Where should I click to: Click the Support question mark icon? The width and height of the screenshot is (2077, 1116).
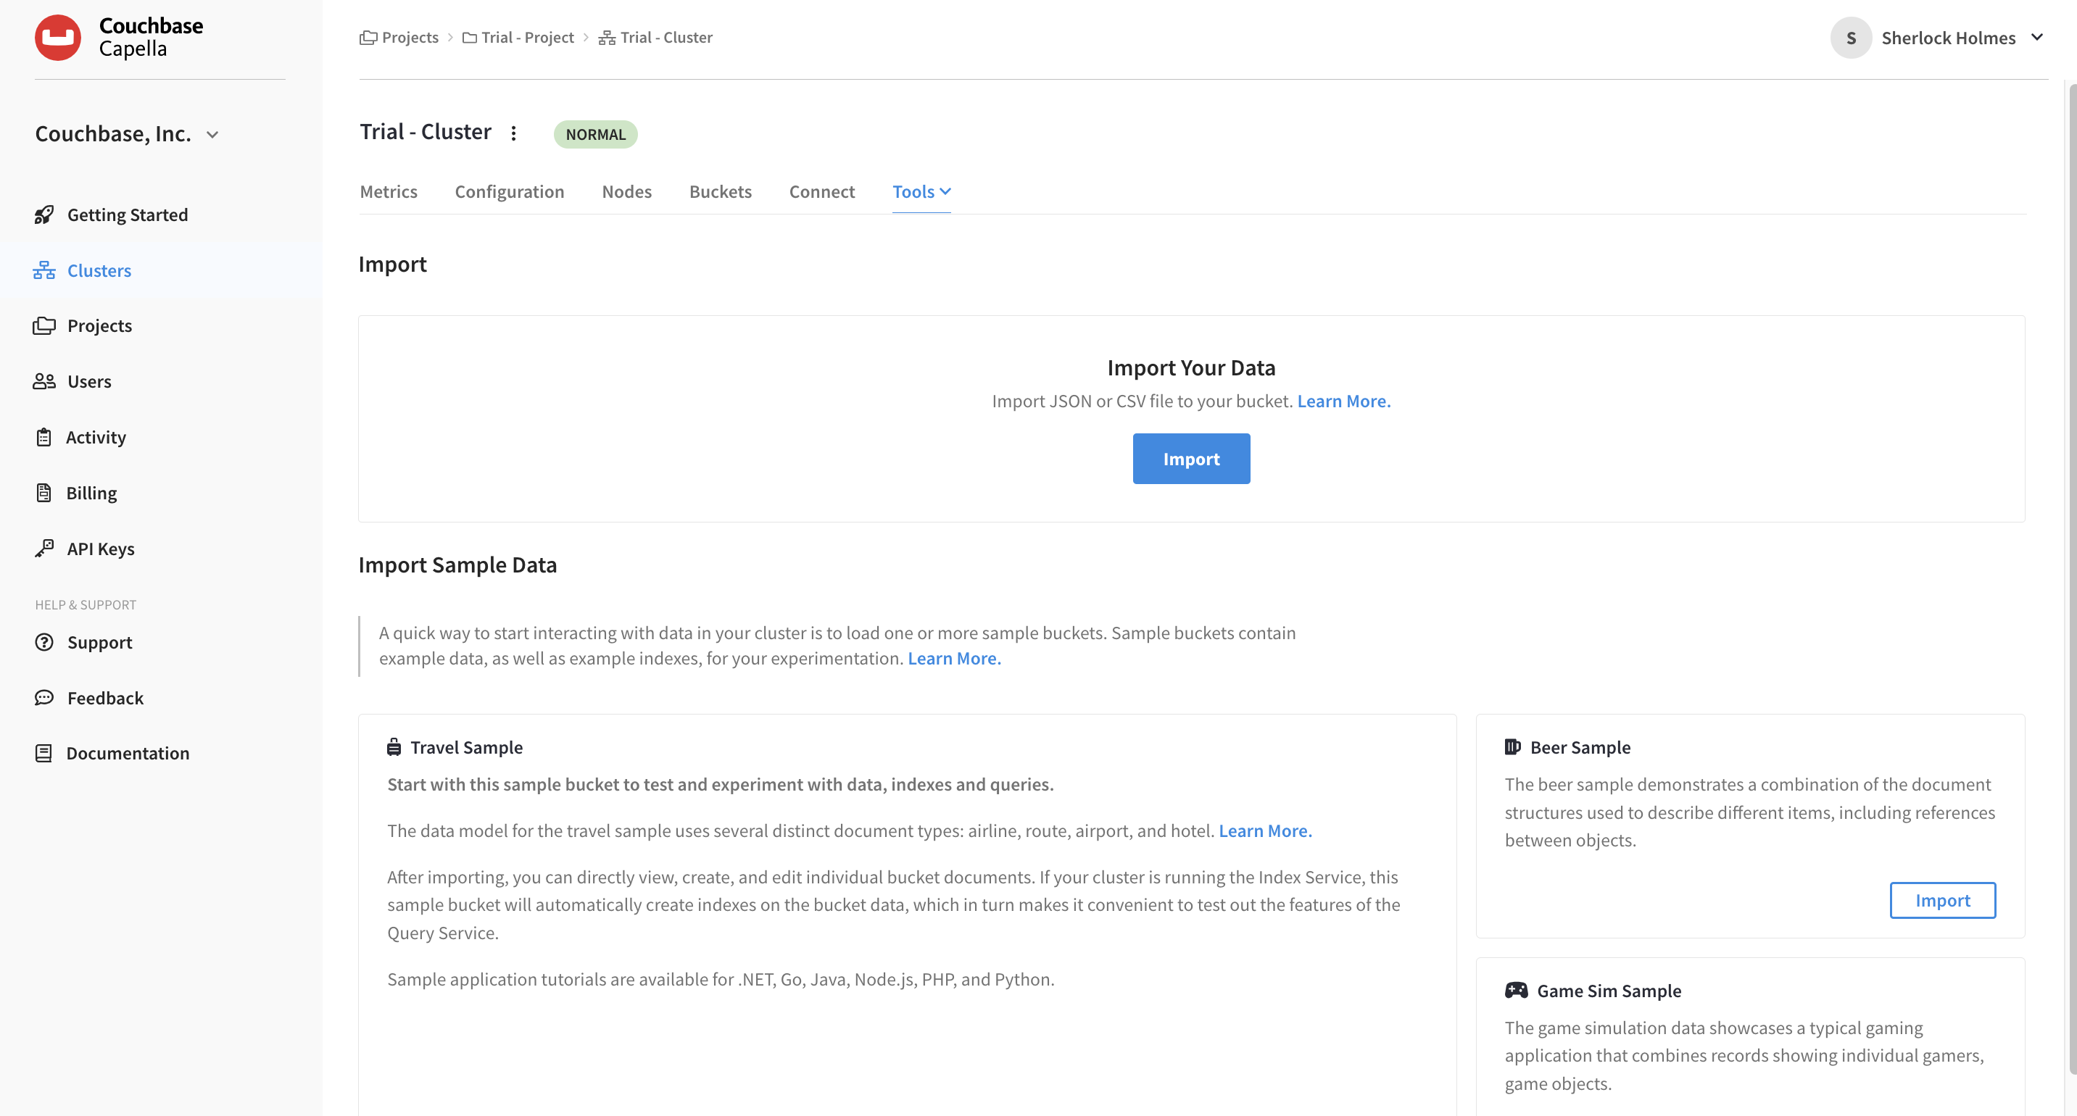(x=44, y=642)
